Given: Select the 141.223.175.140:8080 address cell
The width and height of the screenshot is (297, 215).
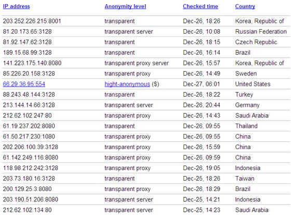Looking at the screenshot, I should click(x=32, y=63).
